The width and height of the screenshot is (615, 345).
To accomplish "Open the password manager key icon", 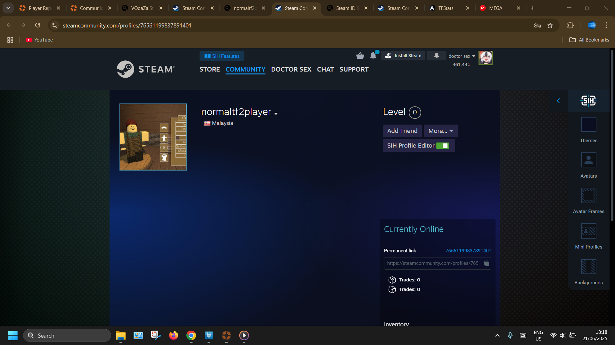I will point(537,25).
